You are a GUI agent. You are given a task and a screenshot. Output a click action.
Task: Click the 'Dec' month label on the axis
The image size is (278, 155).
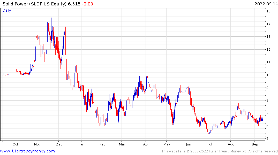[x=59, y=144]
